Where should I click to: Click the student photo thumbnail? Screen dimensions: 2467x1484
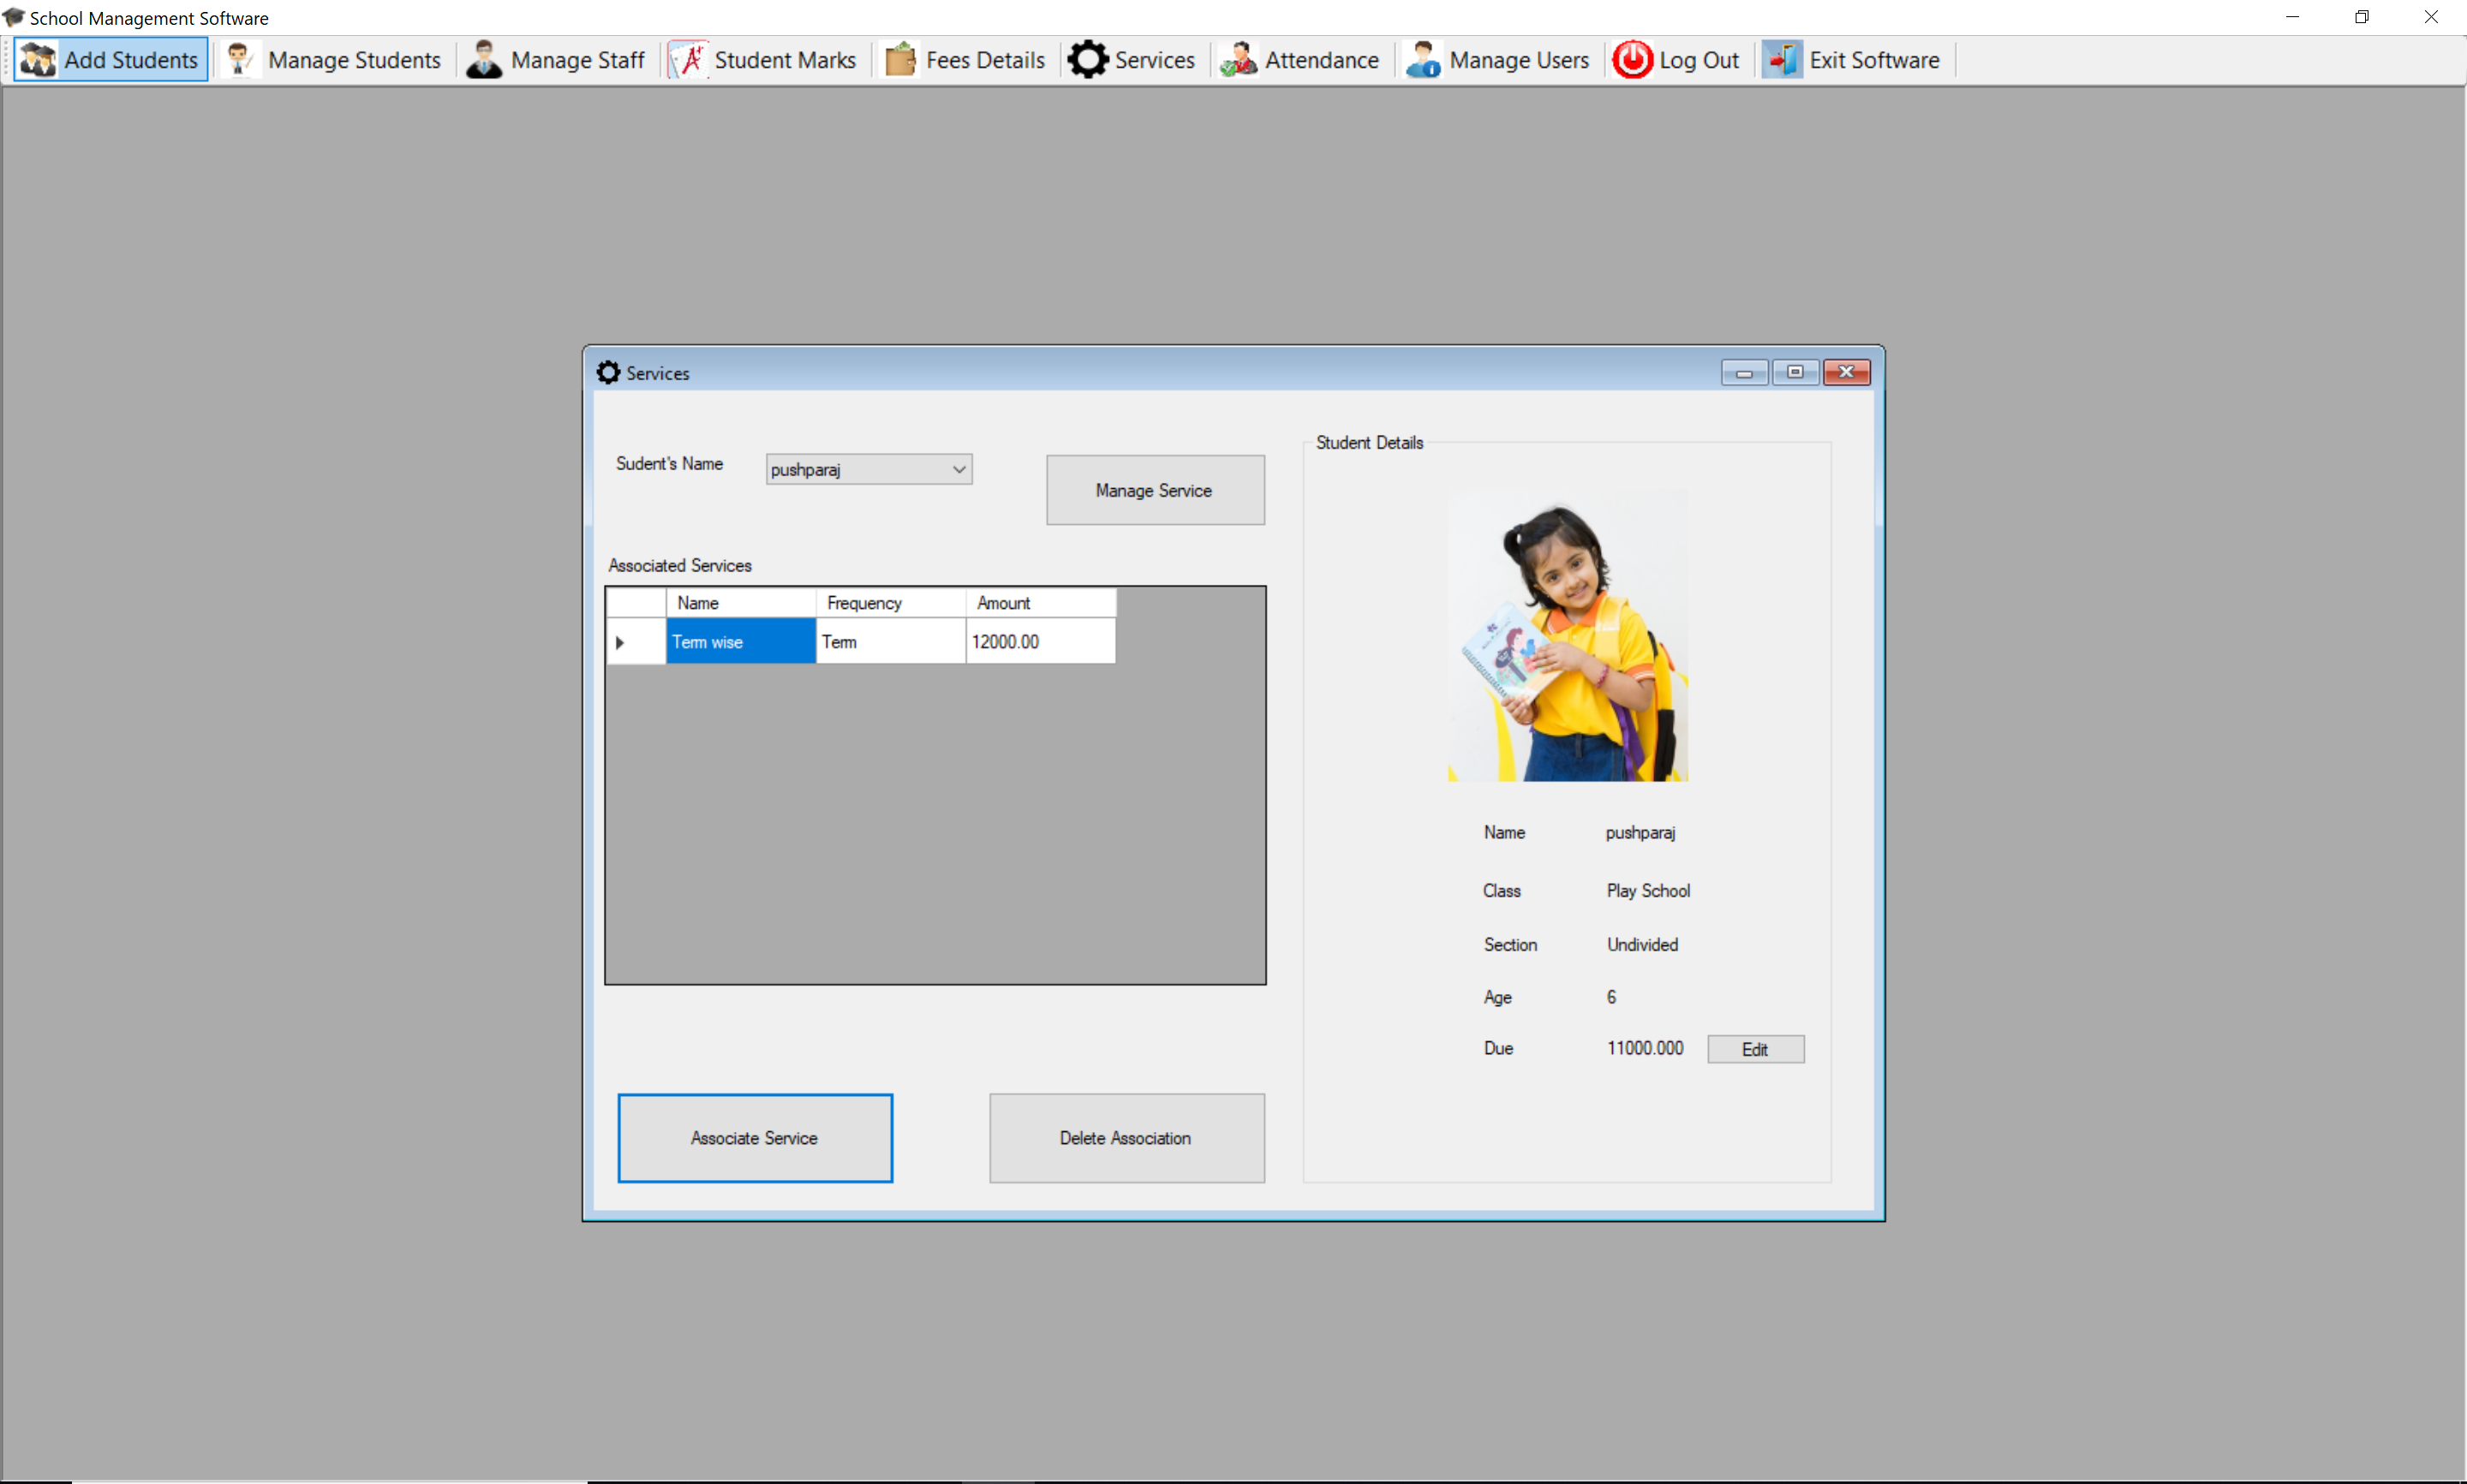coord(1567,637)
